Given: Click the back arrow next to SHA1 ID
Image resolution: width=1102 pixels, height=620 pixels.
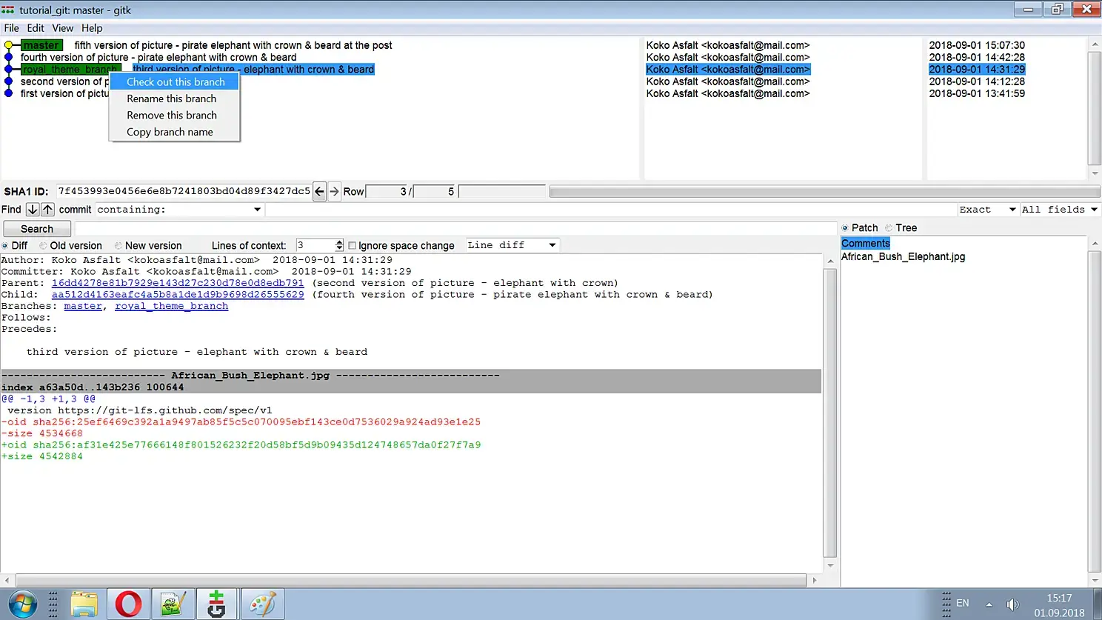Looking at the screenshot, I should pyautogui.click(x=319, y=191).
